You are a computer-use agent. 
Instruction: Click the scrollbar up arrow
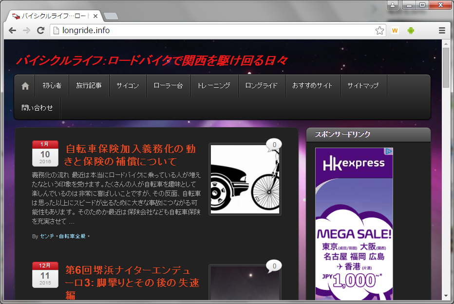click(x=446, y=44)
